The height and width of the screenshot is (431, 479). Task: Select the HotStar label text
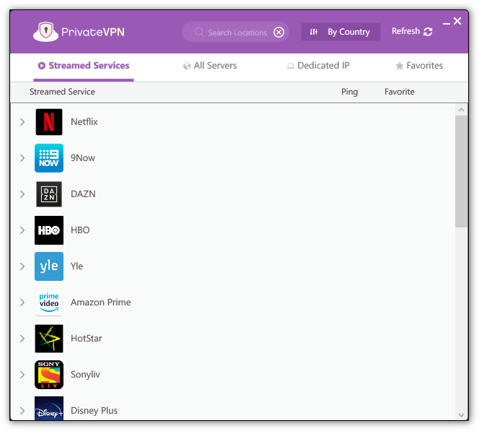pyautogui.click(x=87, y=338)
